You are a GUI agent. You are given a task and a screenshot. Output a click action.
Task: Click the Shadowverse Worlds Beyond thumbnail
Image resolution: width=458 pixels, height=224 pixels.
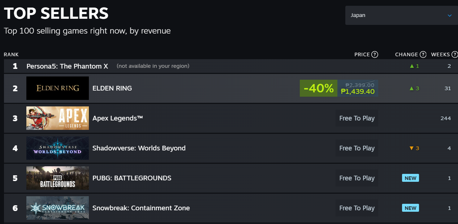57,148
